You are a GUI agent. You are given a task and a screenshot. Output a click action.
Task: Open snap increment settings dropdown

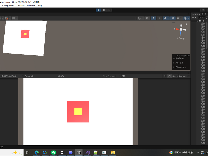[x=16, y=18]
